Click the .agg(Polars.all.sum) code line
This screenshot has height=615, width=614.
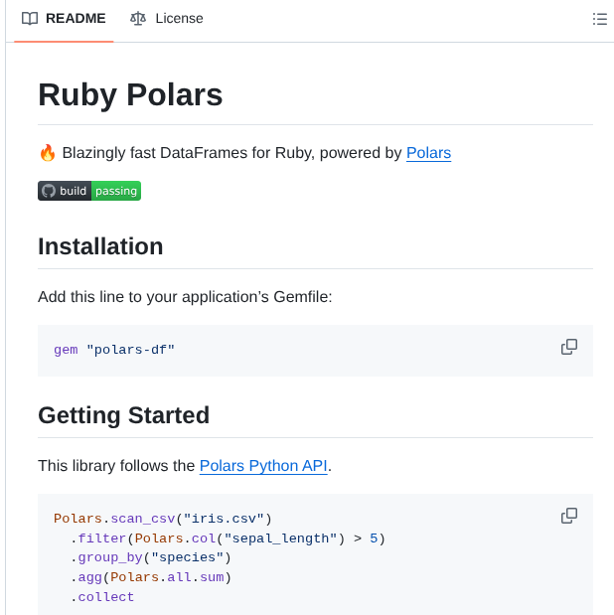151,577
